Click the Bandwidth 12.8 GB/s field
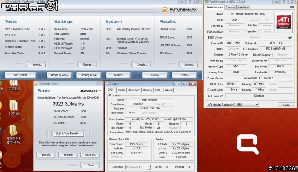This screenshot has width=298, height=172. [x=280, y=72]
